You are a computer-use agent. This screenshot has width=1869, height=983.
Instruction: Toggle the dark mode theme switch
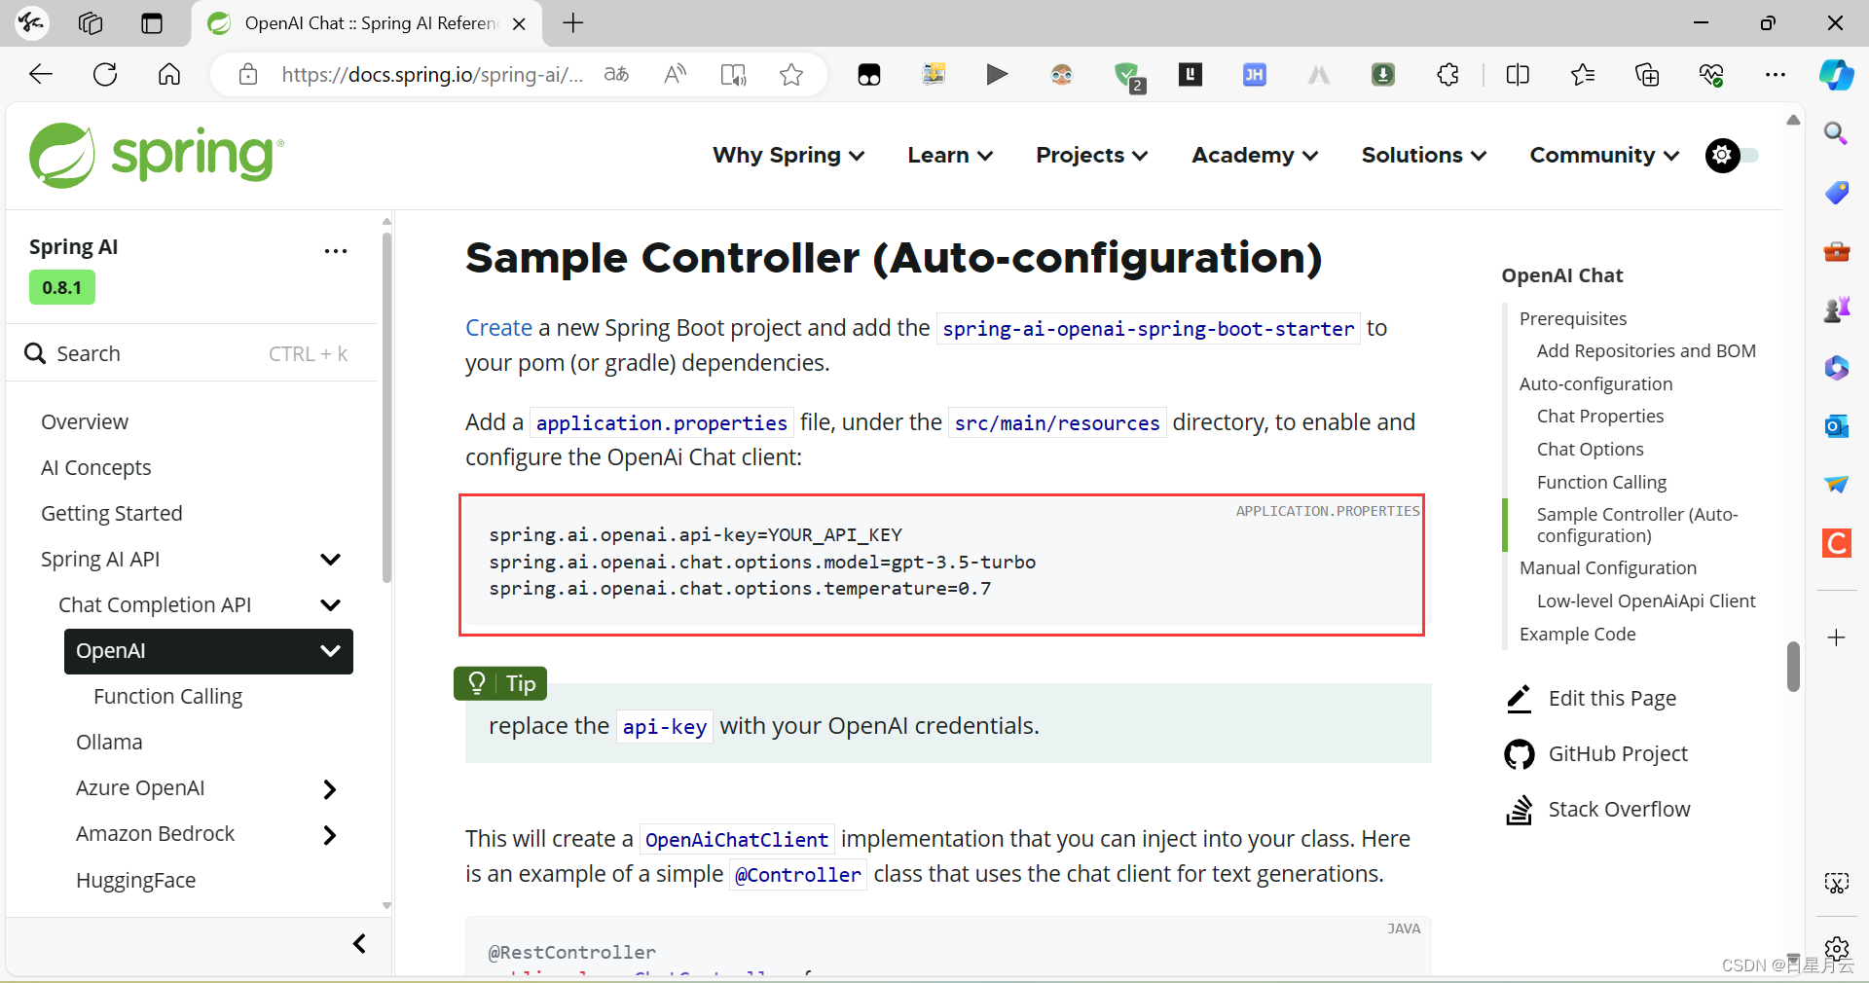click(1732, 155)
